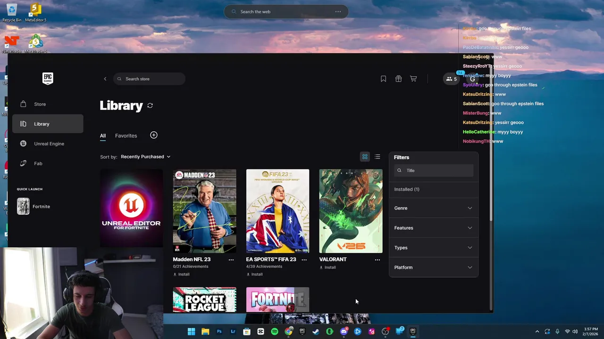Open NinjaTrader desktop icon
Screen dimensions: 604x339
pos(12,44)
